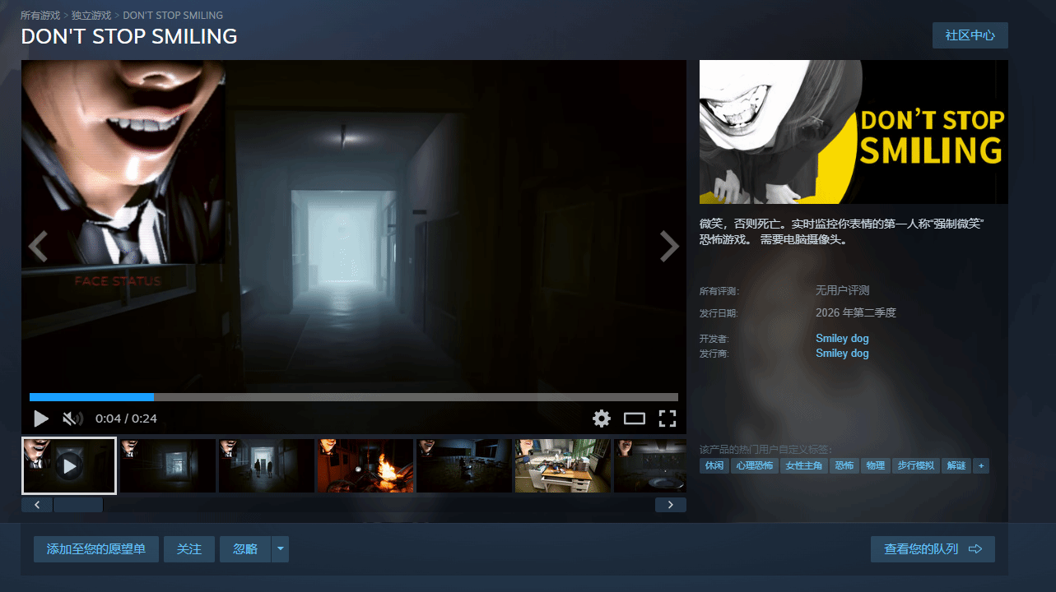The image size is (1056, 592).
Task: Open 社区中心 community hub
Action: [x=970, y=35]
